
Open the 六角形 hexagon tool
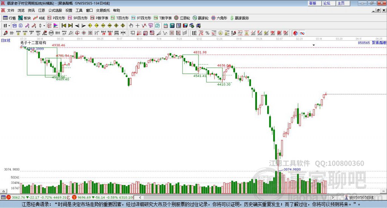pos(219,18)
